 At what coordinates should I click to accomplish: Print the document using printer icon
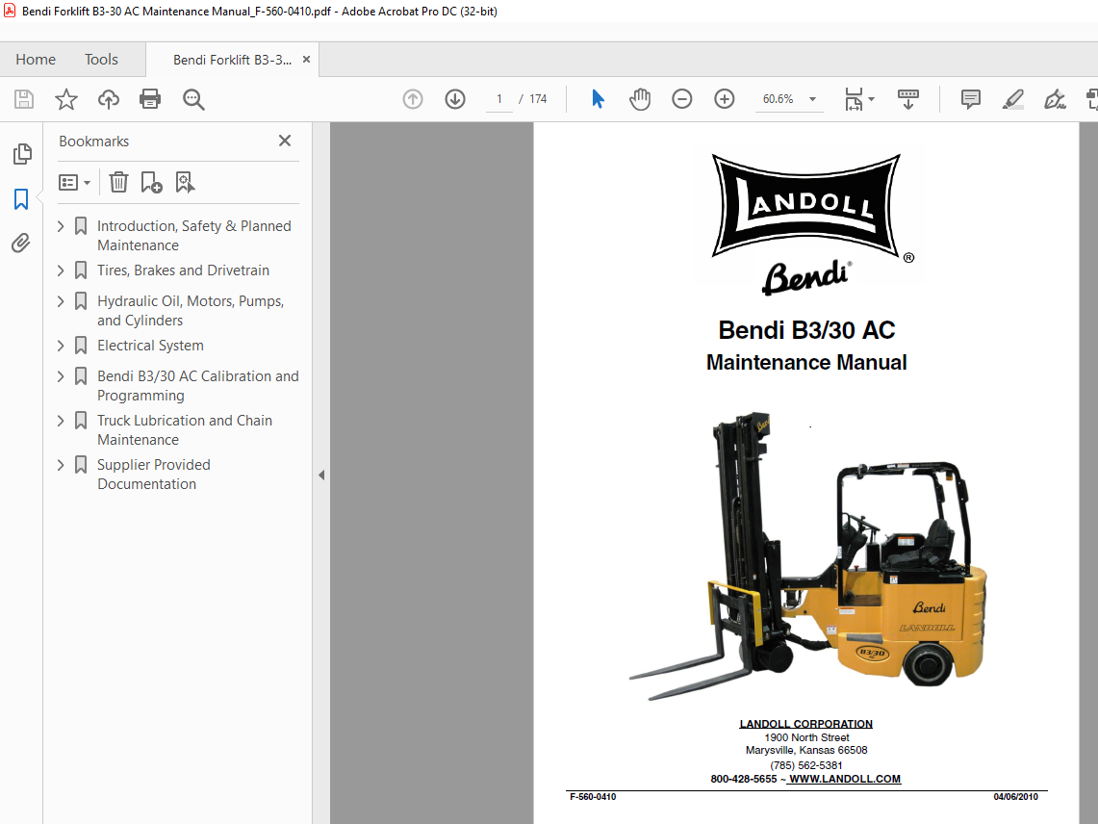pyautogui.click(x=150, y=99)
